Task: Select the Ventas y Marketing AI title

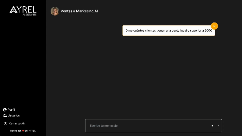Action: (79, 11)
